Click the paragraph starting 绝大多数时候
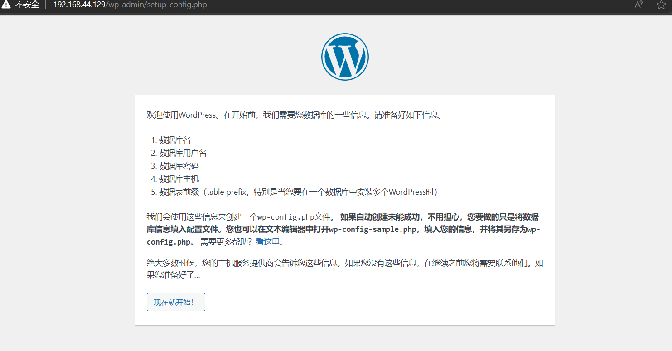672x351 pixels. point(345,269)
